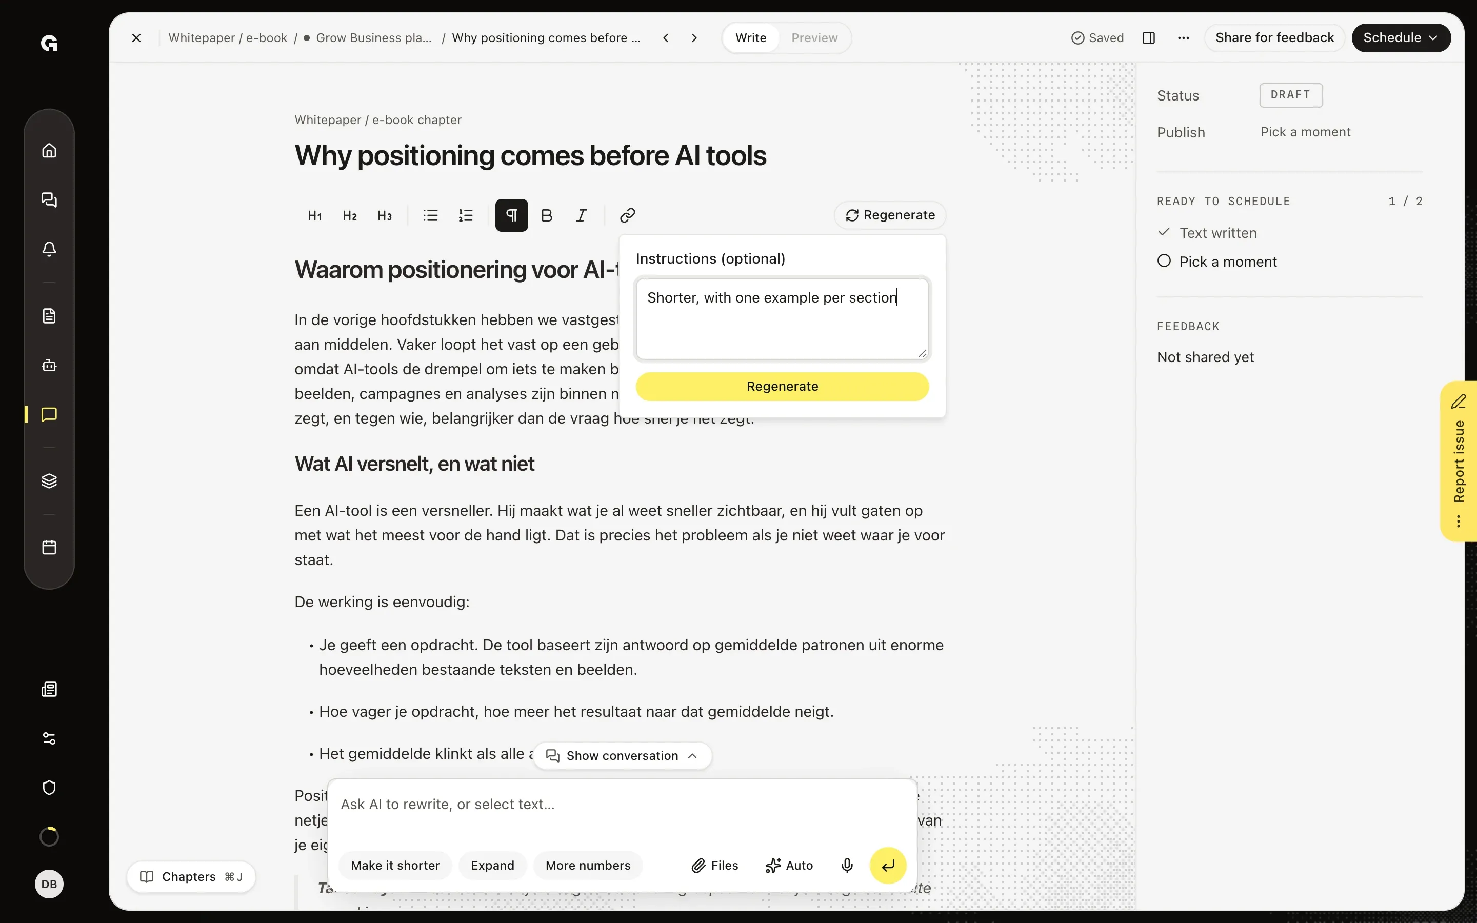
Task: Click the dots below Report issue
Action: [x=1459, y=521]
